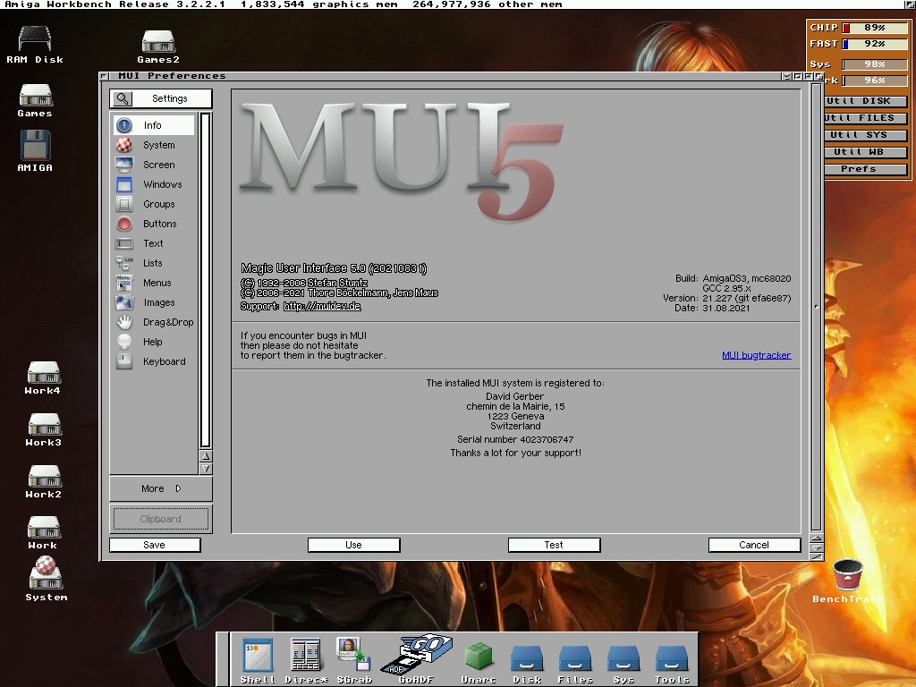Viewport: 916px width, 687px height.
Task: Launch Unarc from the dock
Action: pyautogui.click(x=479, y=662)
